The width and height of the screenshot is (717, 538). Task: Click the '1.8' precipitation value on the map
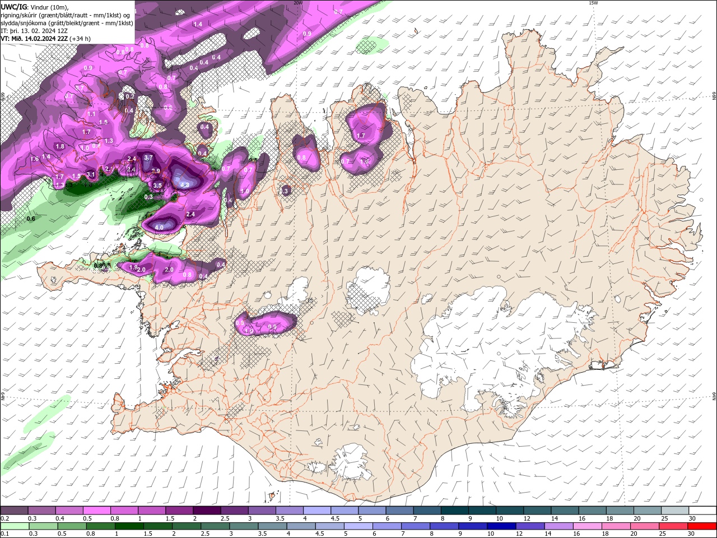pyautogui.click(x=60, y=146)
